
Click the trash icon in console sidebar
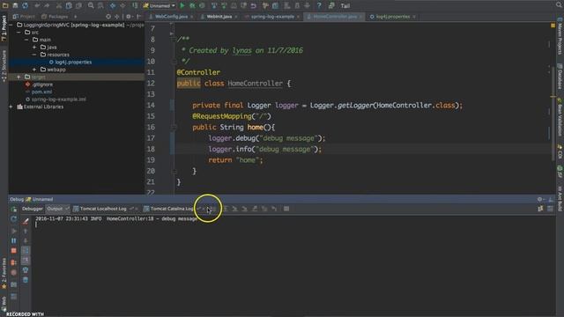coord(26,280)
